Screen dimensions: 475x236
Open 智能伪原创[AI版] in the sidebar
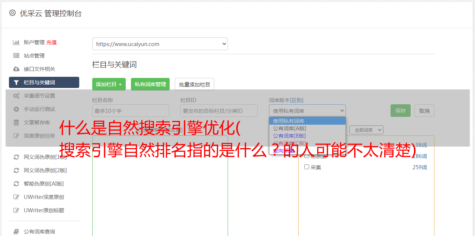tap(44, 184)
